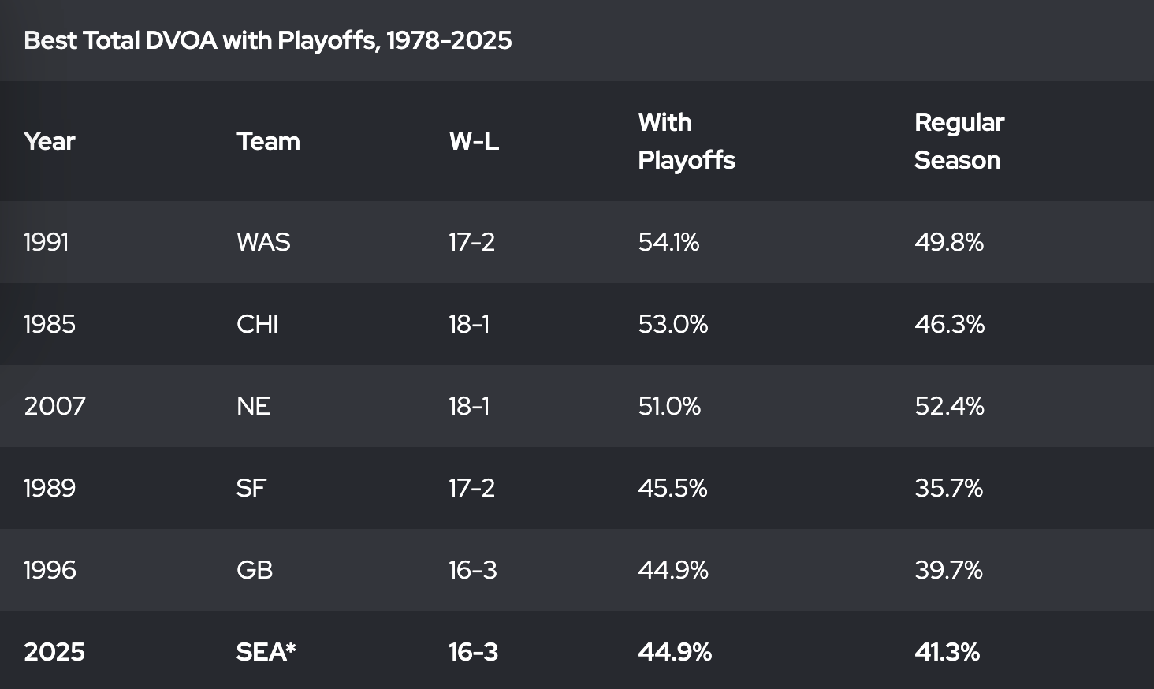Click the With Playoffs column header
This screenshot has width=1154, height=689.
tap(687, 141)
